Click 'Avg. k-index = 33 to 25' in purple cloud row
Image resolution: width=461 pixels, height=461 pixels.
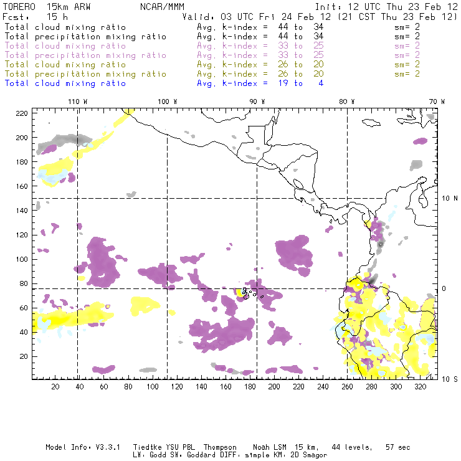point(260,46)
